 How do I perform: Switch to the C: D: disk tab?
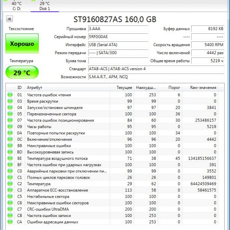click(x=16, y=6)
